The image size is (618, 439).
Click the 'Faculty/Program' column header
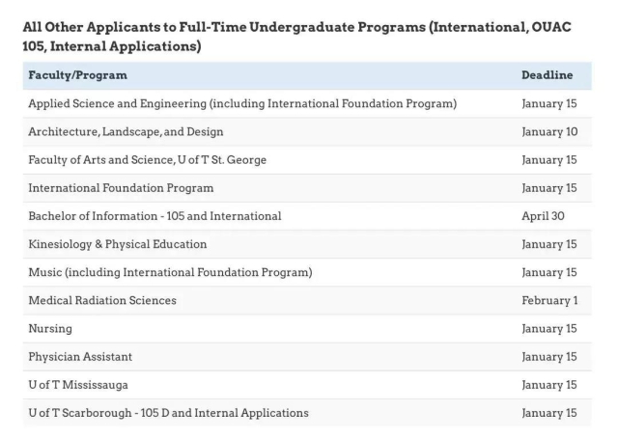tap(77, 75)
